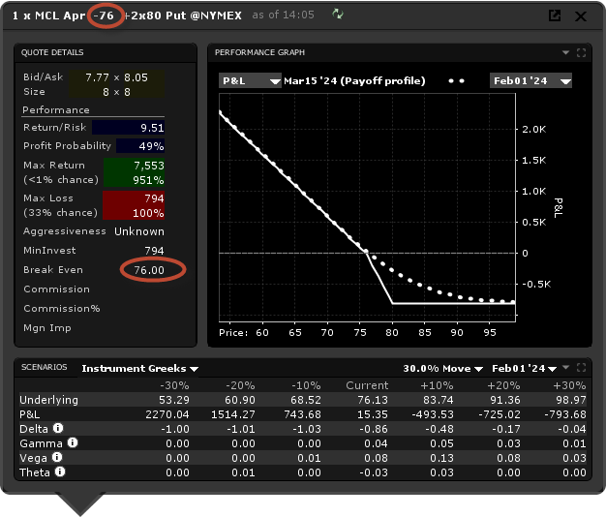Click the info icon next to Delta
Screen dimensions: 606x517
59,428
